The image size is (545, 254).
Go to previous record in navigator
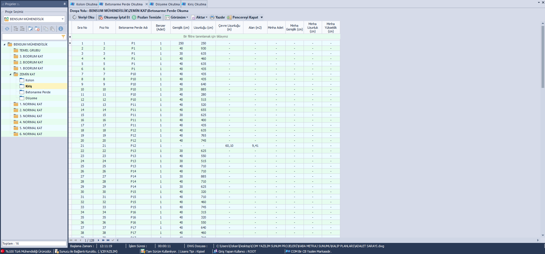80,240
